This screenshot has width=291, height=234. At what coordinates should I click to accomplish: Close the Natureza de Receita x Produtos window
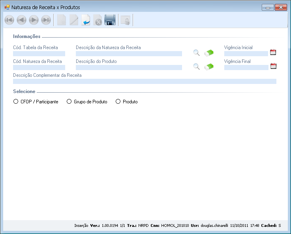281,8
